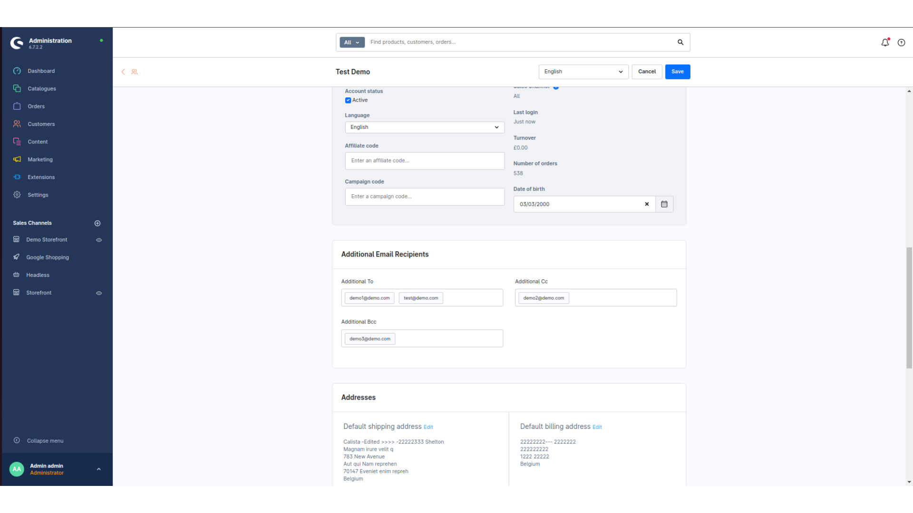Viewport: 913px width, 513px height.
Task: Select the demo3@demo.com Bcc tag
Action: pyautogui.click(x=370, y=339)
